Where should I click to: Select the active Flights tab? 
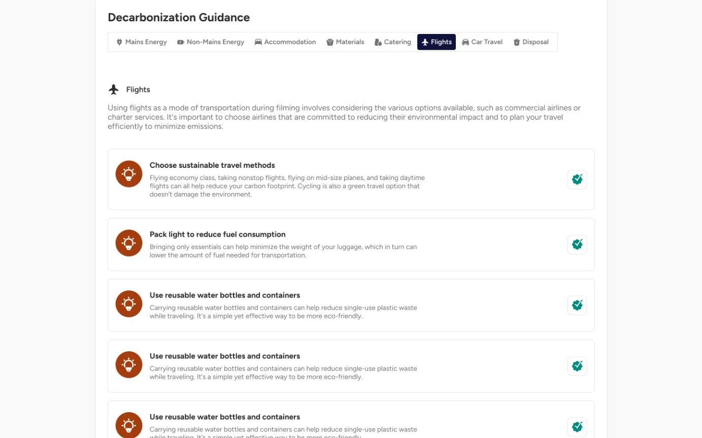click(x=437, y=42)
